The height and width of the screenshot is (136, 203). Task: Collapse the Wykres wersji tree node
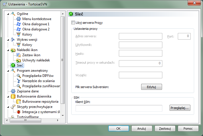[x=8, y=40]
